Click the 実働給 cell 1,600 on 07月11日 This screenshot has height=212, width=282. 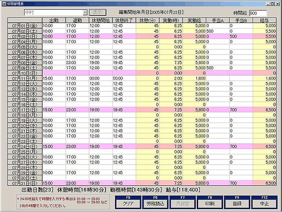pos(195,78)
